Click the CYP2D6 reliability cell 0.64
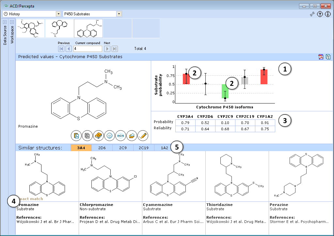334x236 pixels. click(x=205, y=129)
